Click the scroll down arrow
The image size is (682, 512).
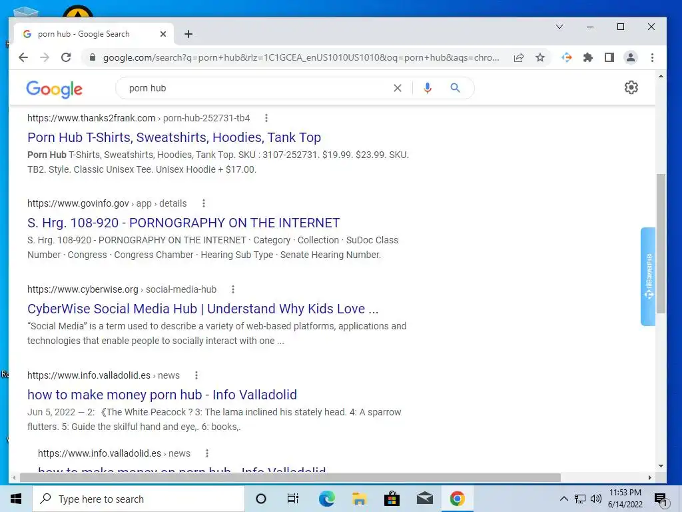pos(661,466)
